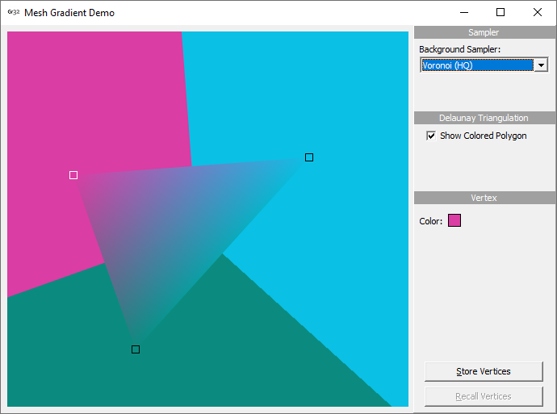Select the cyan vertex handle

tap(309, 157)
